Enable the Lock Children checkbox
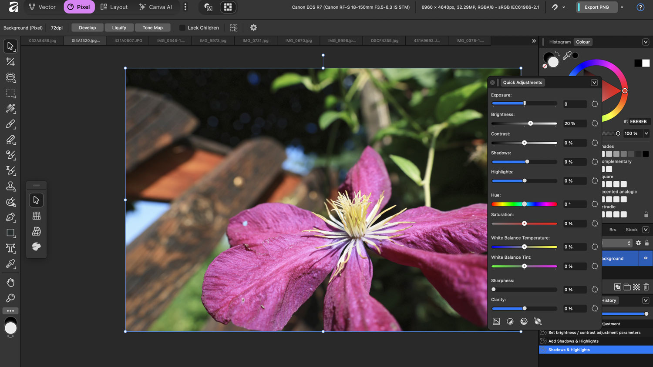653x367 pixels. [182, 28]
